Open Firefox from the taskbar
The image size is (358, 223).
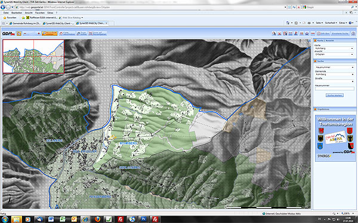click(x=97, y=219)
